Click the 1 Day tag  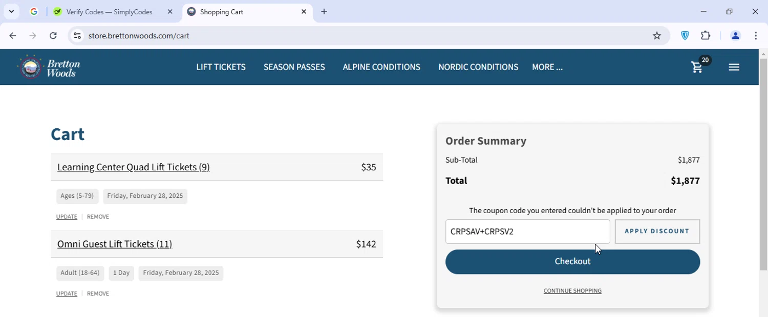(121, 273)
